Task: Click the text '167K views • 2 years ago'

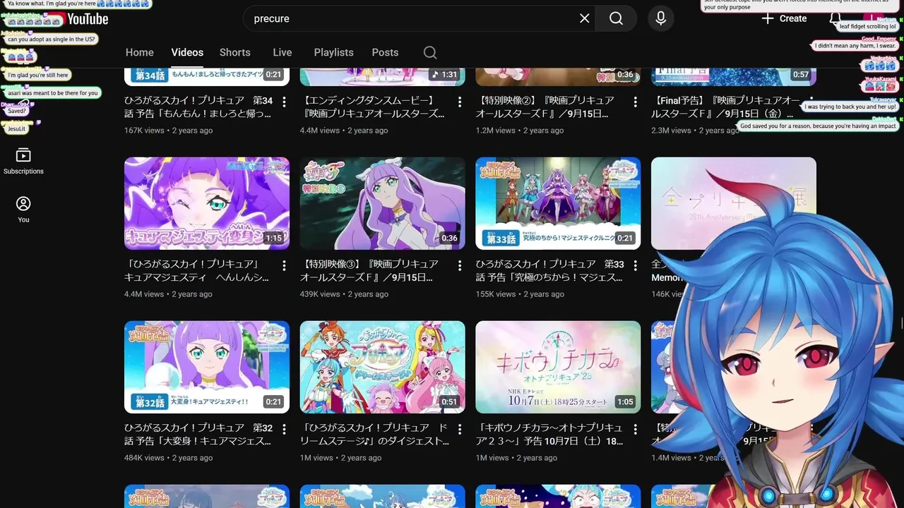Action: [x=168, y=131]
